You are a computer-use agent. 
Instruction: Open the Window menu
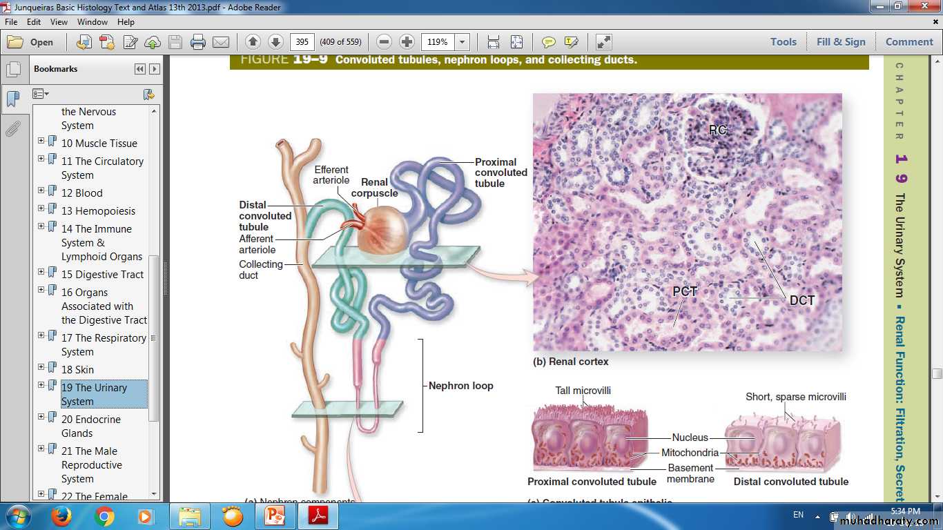tap(92, 22)
